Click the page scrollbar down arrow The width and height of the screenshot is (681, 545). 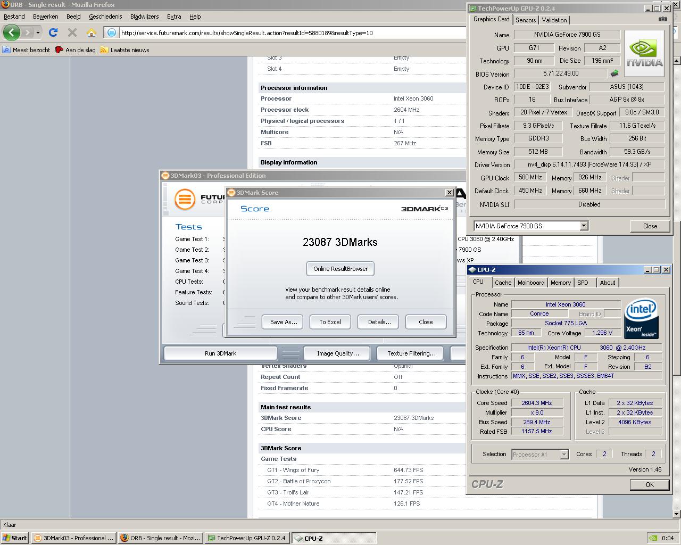[x=676, y=514]
